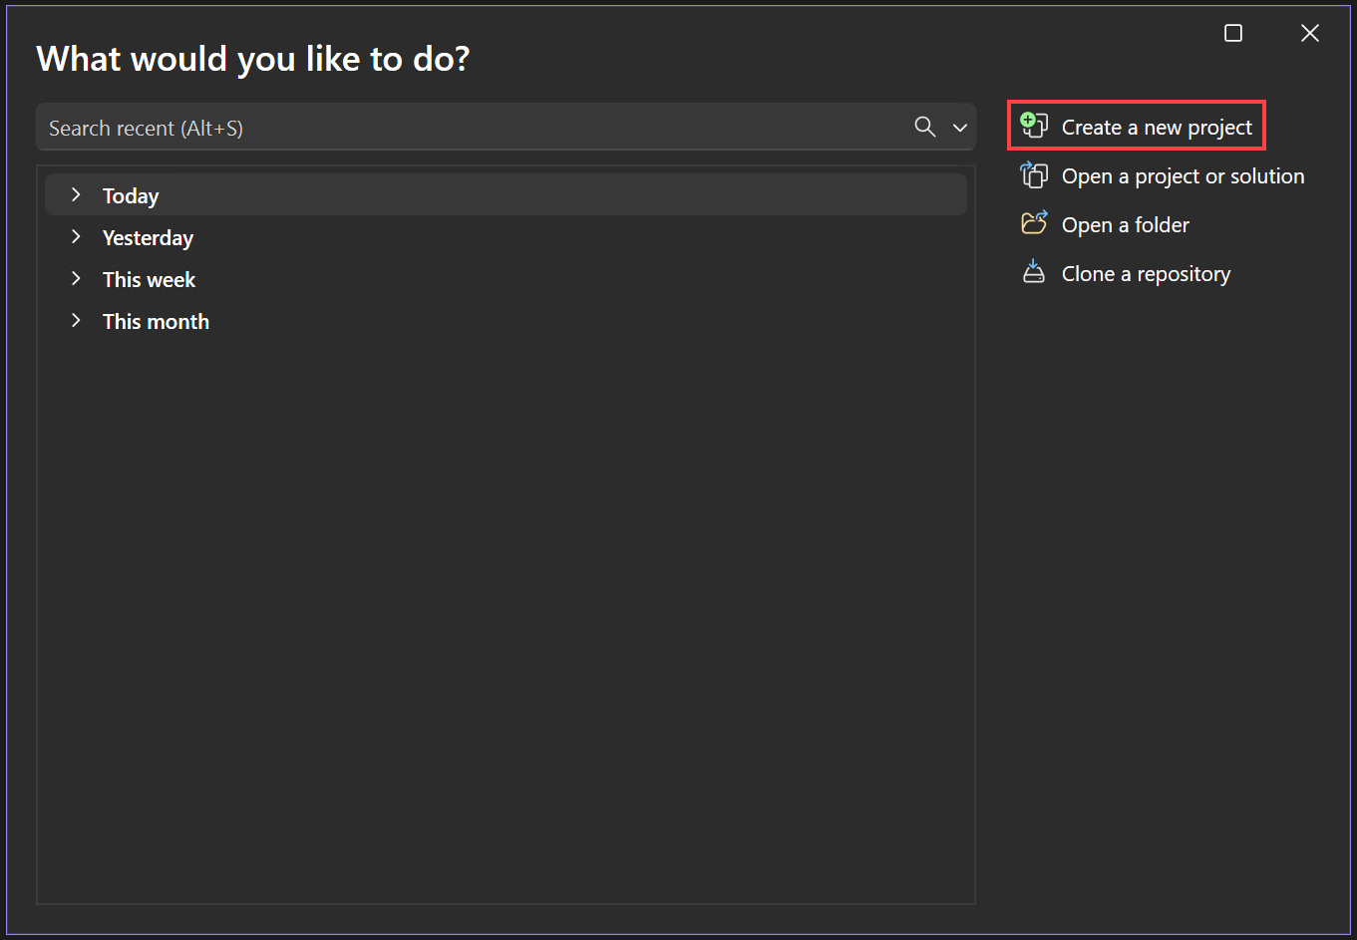
Task: Expand the Yesterday group
Action: (x=76, y=237)
